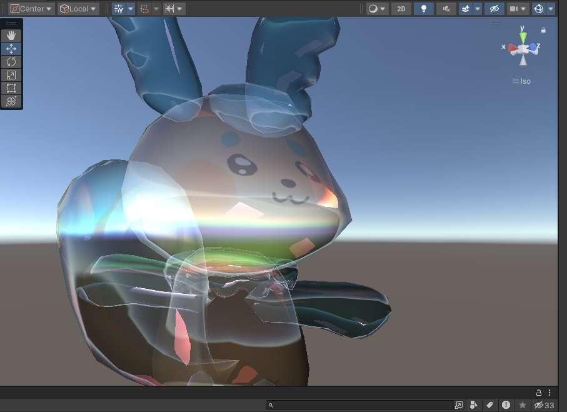The image size is (567, 412).
Task: Select the Scale tool
Action: click(11, 75)
